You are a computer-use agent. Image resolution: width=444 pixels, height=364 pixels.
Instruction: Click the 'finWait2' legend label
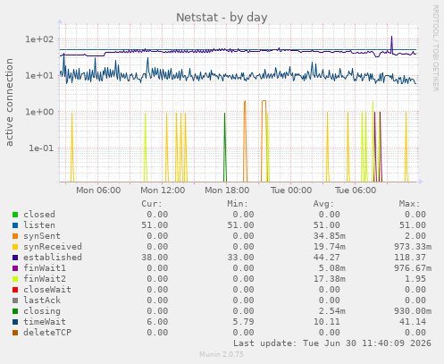[45, 279]
